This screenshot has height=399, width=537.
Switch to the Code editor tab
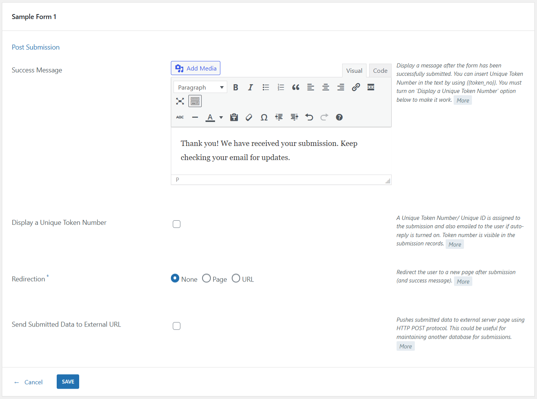click(380, 71)
